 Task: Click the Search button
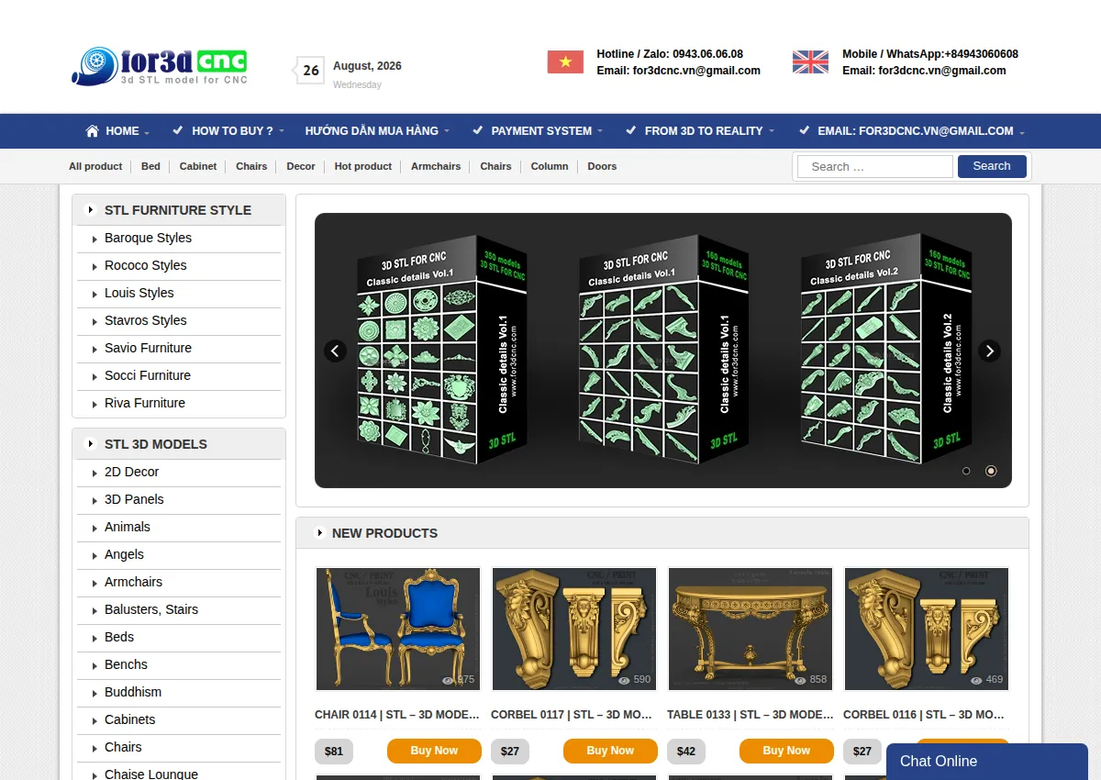tap(992, 166)
